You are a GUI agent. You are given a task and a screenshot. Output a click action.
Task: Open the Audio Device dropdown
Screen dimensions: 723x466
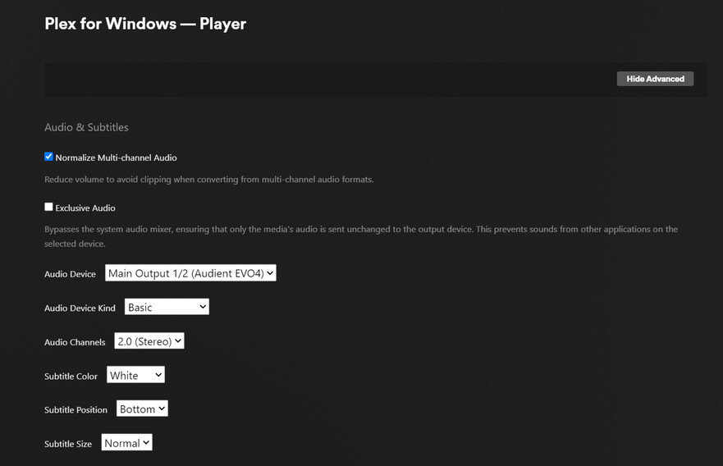click(190, 273)
